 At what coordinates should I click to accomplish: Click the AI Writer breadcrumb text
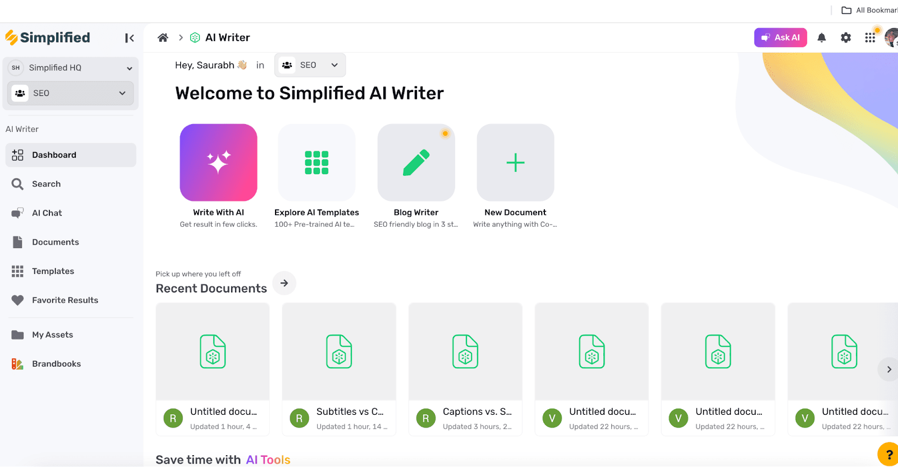(x=227, y=38)
